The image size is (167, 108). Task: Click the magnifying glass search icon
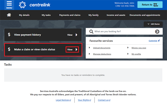pyautogui.click(x=91, y=32)
